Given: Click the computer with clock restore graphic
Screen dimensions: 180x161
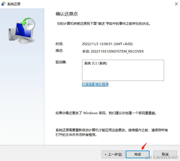Looking at the screenshot, I should pos(22,31).
